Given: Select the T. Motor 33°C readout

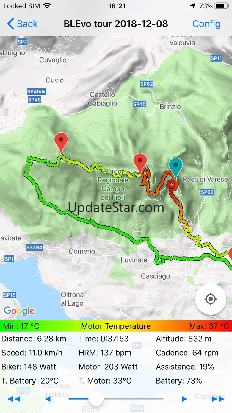Looking at the screenshot, I should pyautogui.click(x=105, y=381).
